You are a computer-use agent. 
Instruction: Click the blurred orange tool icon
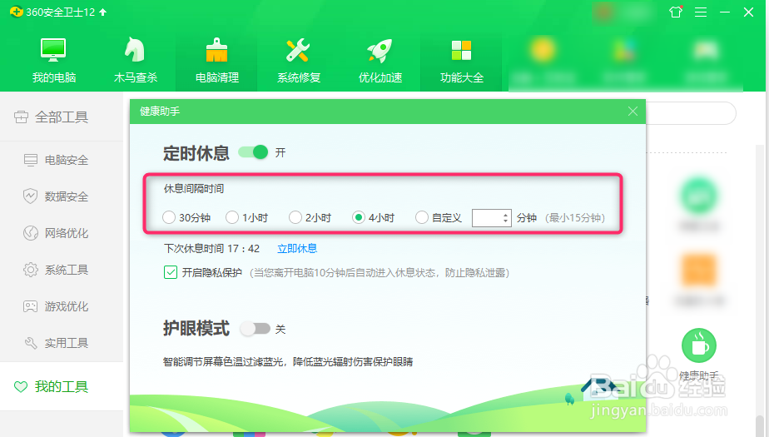[699, 271]
